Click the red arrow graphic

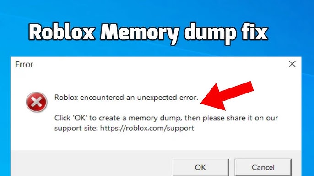coord(227,96)
